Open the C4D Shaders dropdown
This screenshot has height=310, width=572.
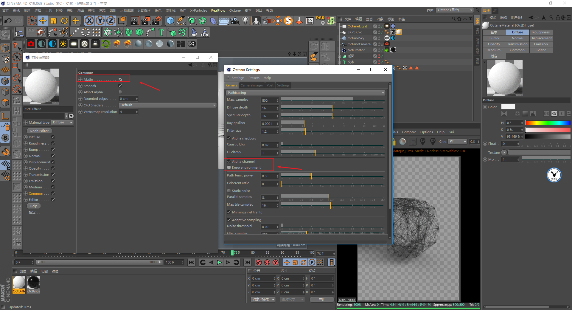[167, 105]
